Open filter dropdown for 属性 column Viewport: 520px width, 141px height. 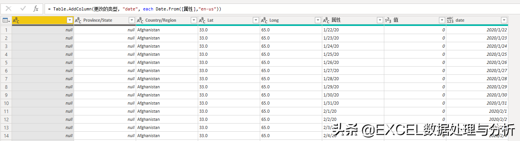380,20
